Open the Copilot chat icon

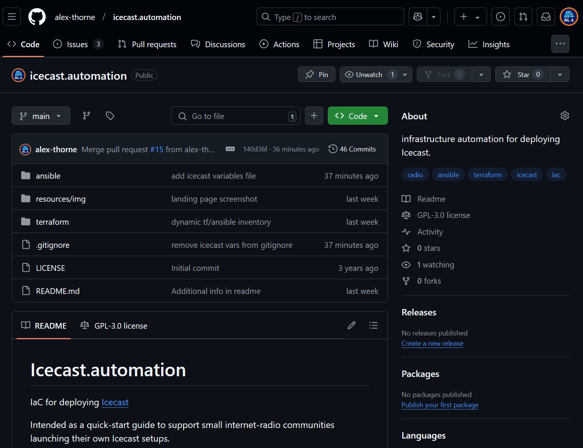(x=418, y=17)
